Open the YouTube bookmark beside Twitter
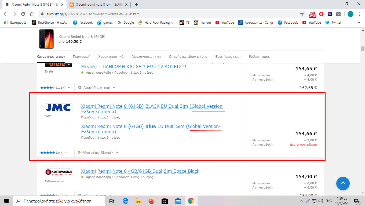This screenshot has width=365, height=206. coord(312,23)
